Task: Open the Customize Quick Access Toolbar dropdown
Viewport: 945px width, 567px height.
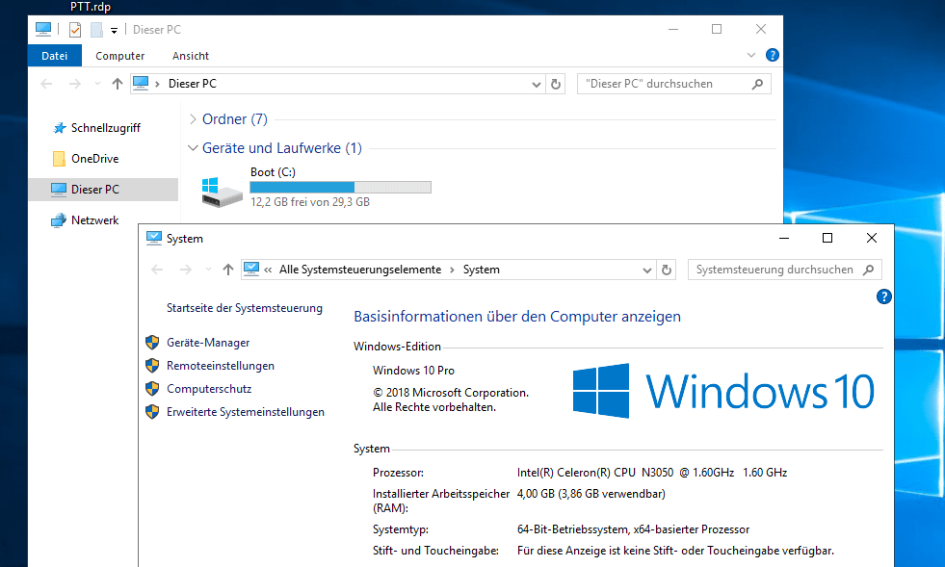Action: tap(114, 31)
